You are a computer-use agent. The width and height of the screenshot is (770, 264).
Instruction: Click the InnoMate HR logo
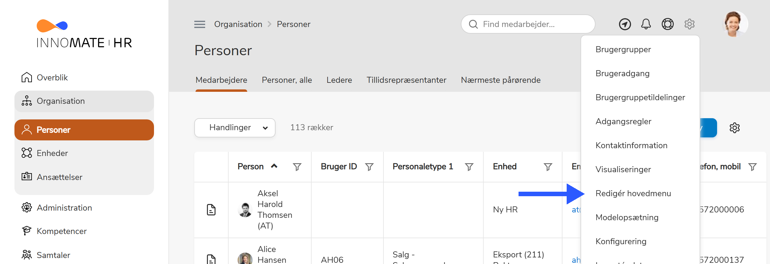pyautogui.click(x=84, y=34)
